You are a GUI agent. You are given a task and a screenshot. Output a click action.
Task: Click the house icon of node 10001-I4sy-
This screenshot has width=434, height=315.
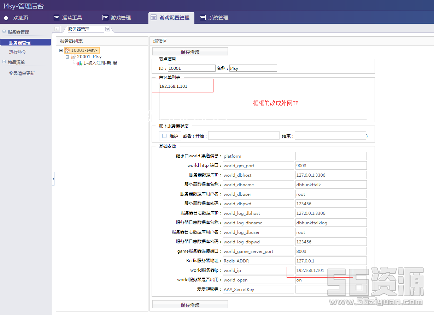coord(67,50)
